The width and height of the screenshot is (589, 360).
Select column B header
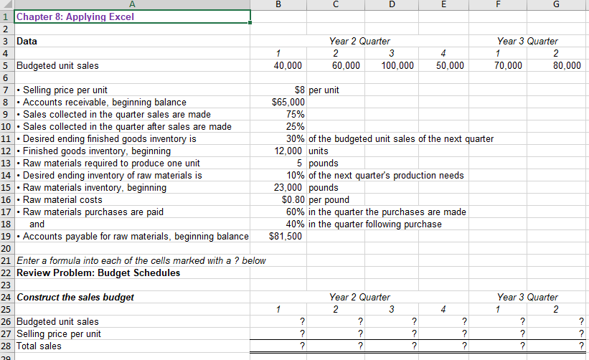[278, 4]
